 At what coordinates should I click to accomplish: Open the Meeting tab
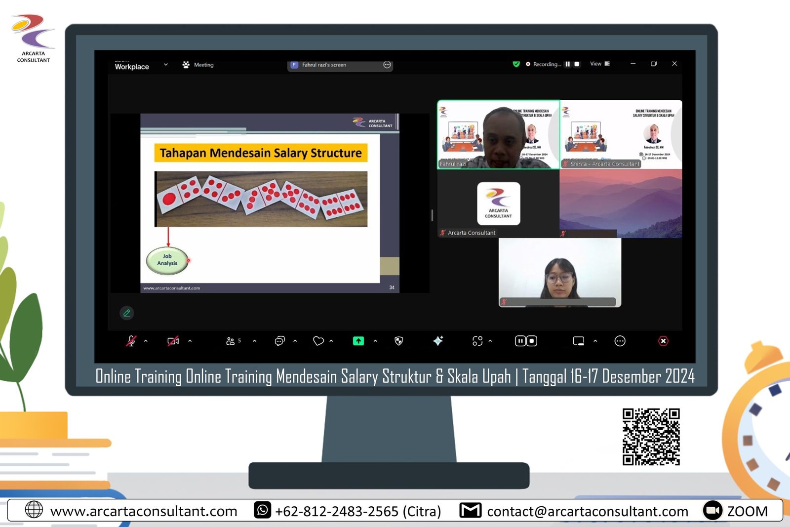point(198,65)
